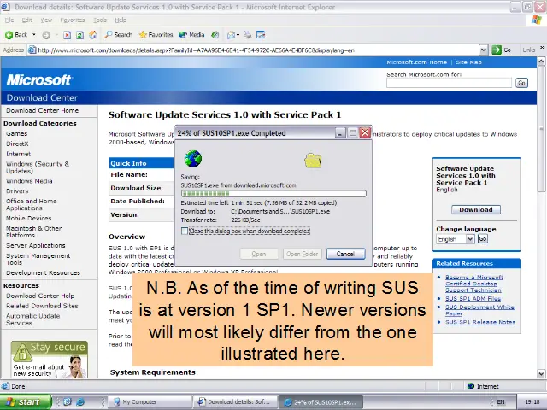
Task: Click the globe icon in download dialog
Action: click(x=193, y=159)
